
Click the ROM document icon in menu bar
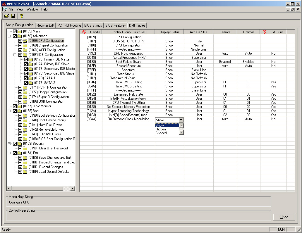pos(4,9)
